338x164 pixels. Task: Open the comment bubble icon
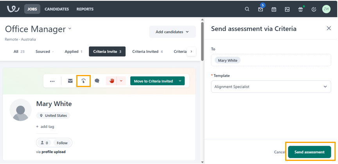point(97,81)
